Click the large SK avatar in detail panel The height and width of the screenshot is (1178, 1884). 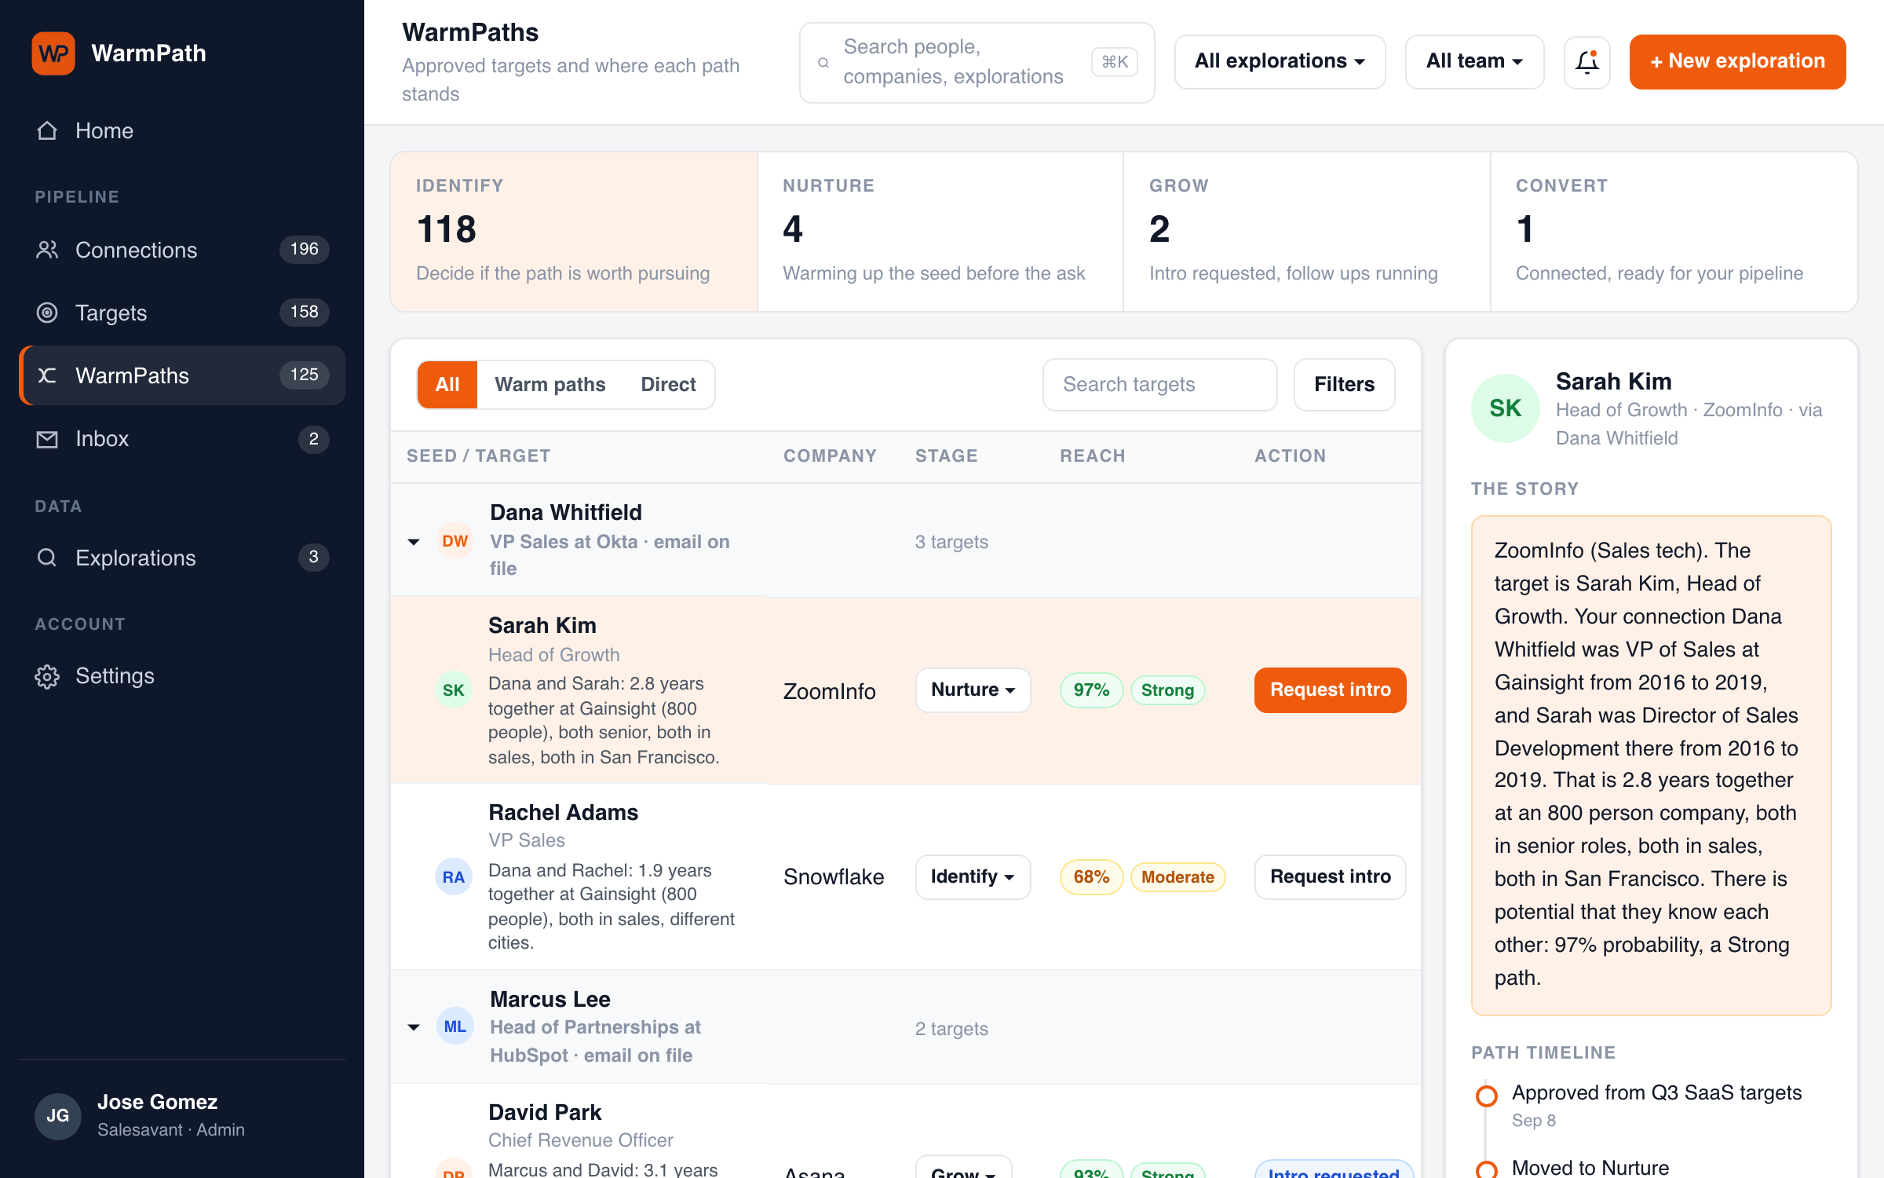[1506, 408]
